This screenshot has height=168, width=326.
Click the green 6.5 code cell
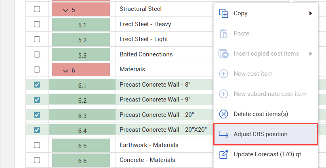pos(82,145)
